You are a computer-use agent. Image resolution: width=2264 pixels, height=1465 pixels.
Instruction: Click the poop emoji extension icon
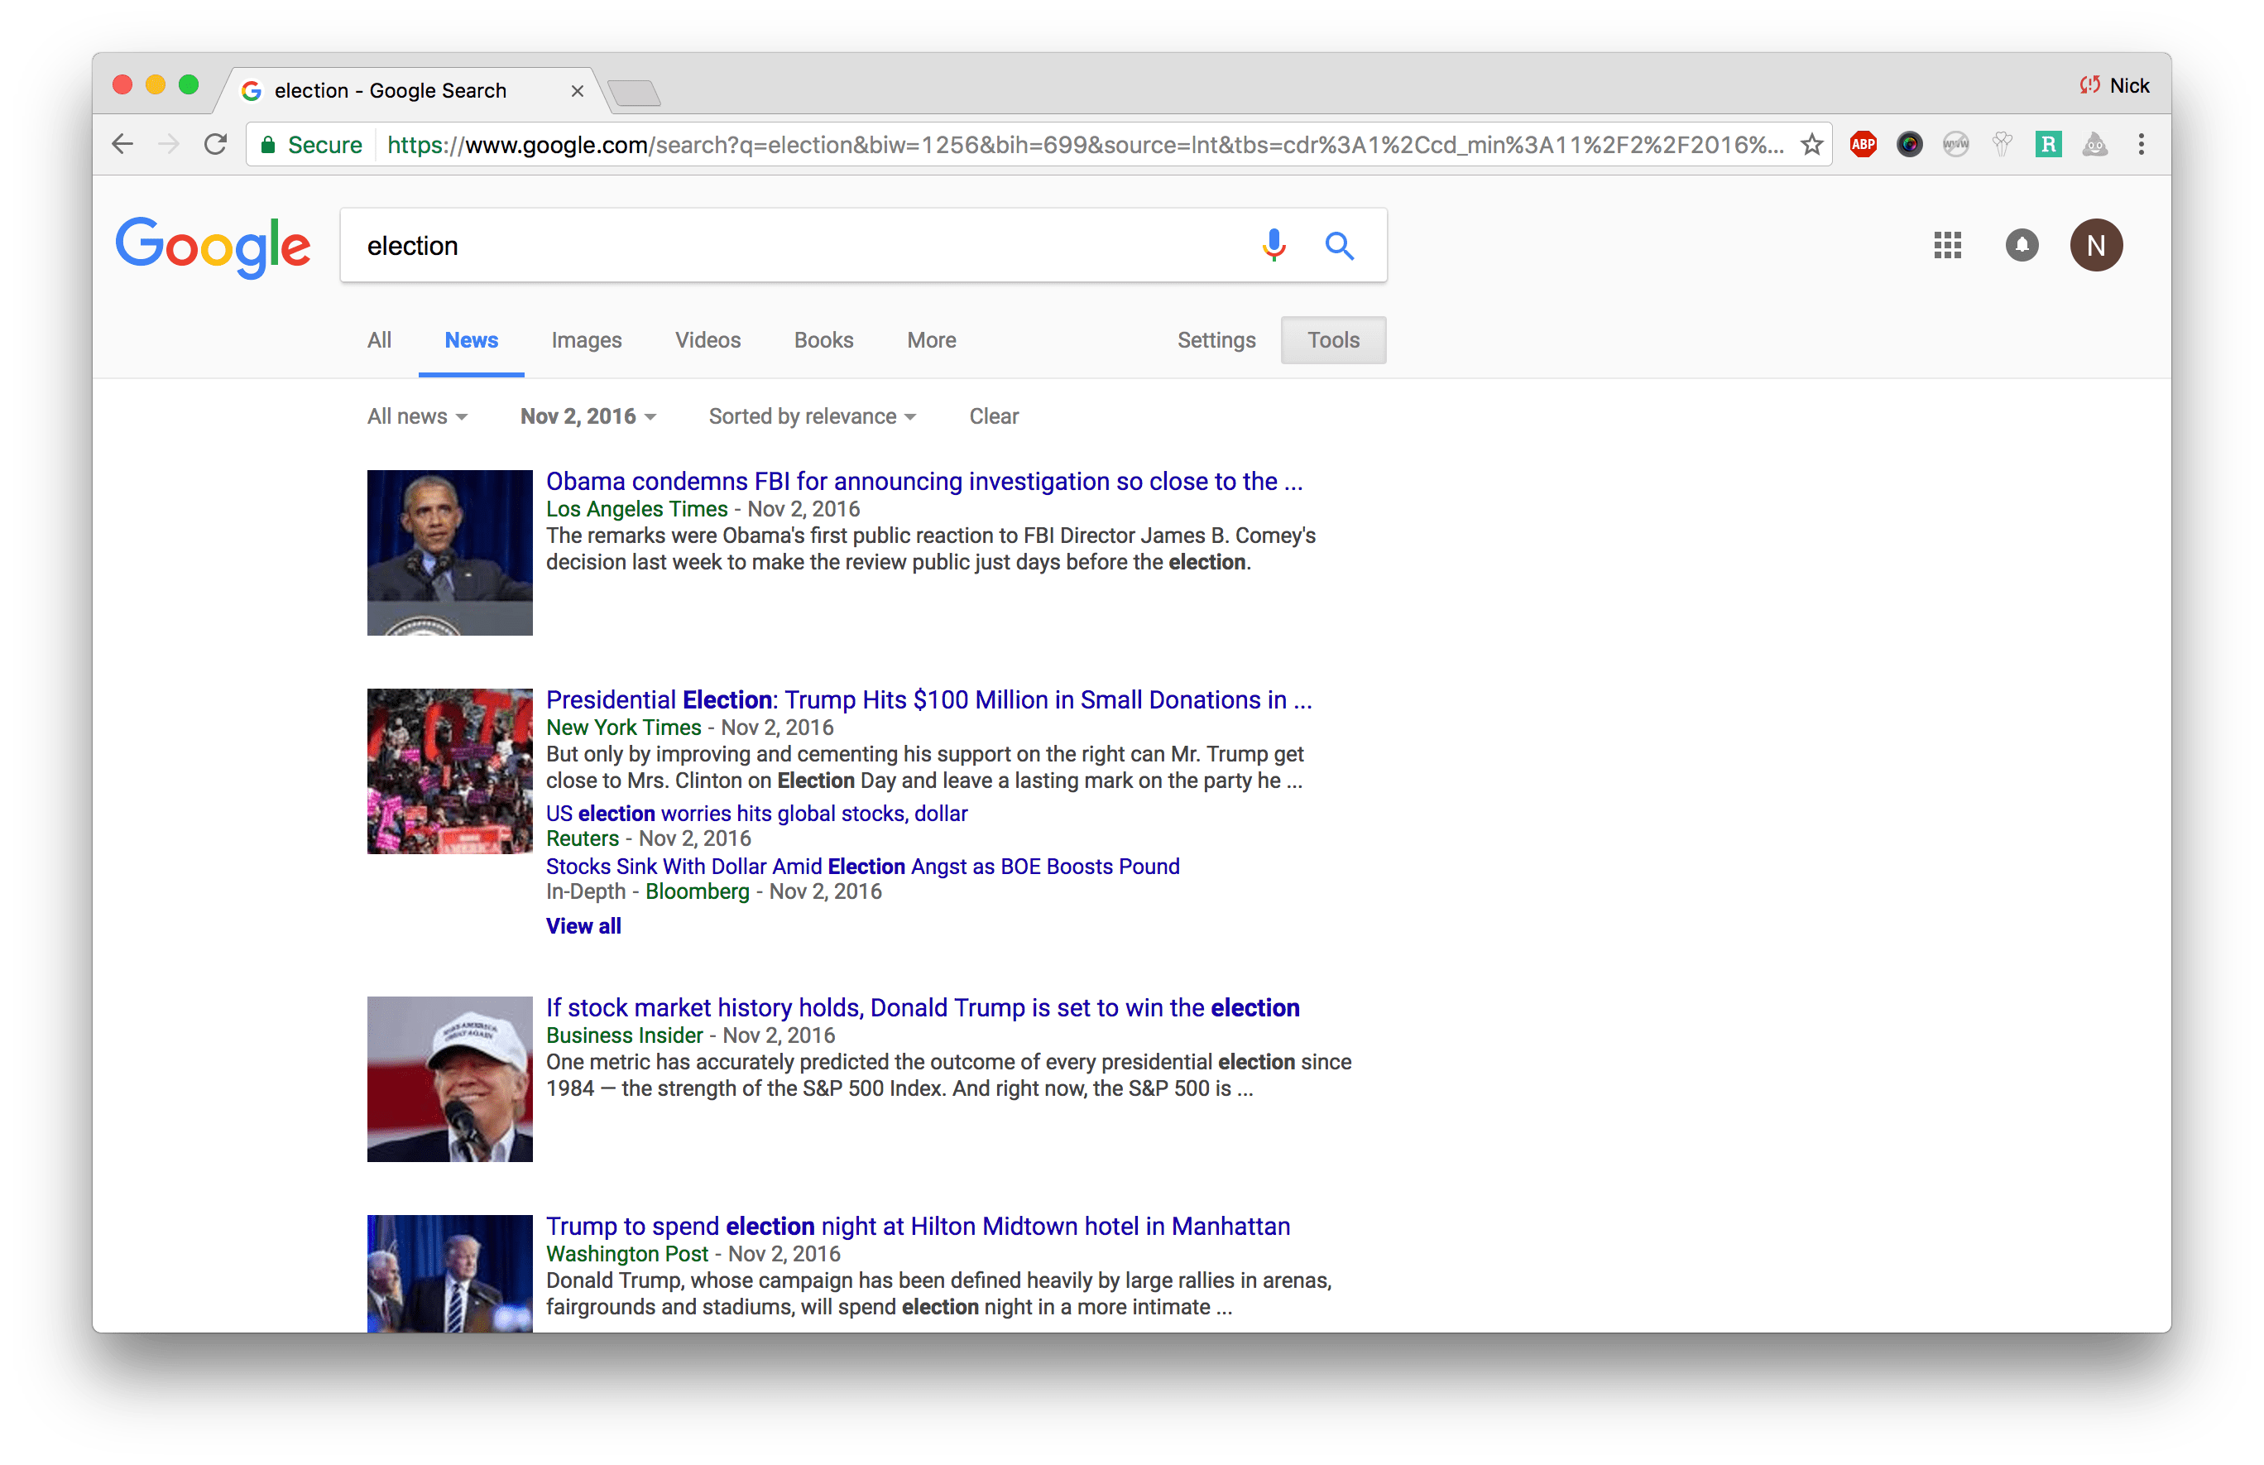tap(2096, 144)
